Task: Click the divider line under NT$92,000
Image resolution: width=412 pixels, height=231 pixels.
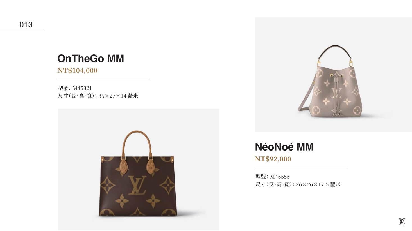Action: tap(301, 168)
